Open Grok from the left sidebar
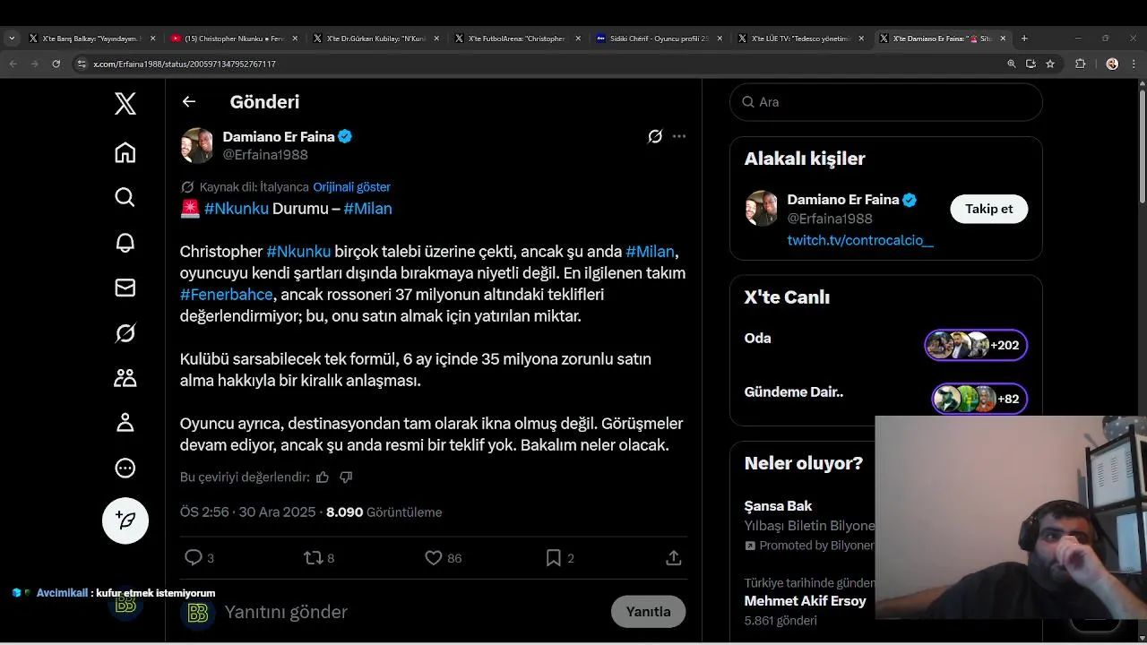Image resolution: width=1147 pixels, height=645 pixels. 125,333
